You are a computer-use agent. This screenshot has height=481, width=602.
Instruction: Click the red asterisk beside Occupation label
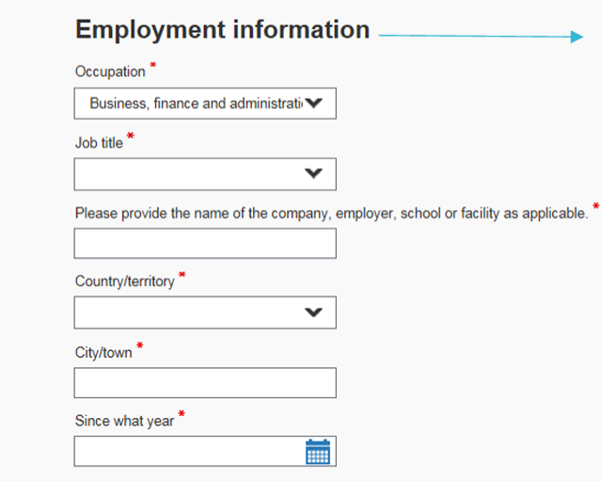(153, 67)
